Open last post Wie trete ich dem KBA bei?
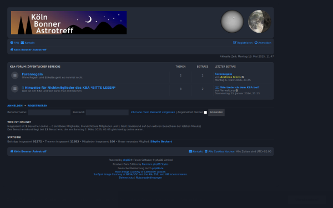Image resolution: width=333 pixels, height=208 pixels. pos(237,87)
